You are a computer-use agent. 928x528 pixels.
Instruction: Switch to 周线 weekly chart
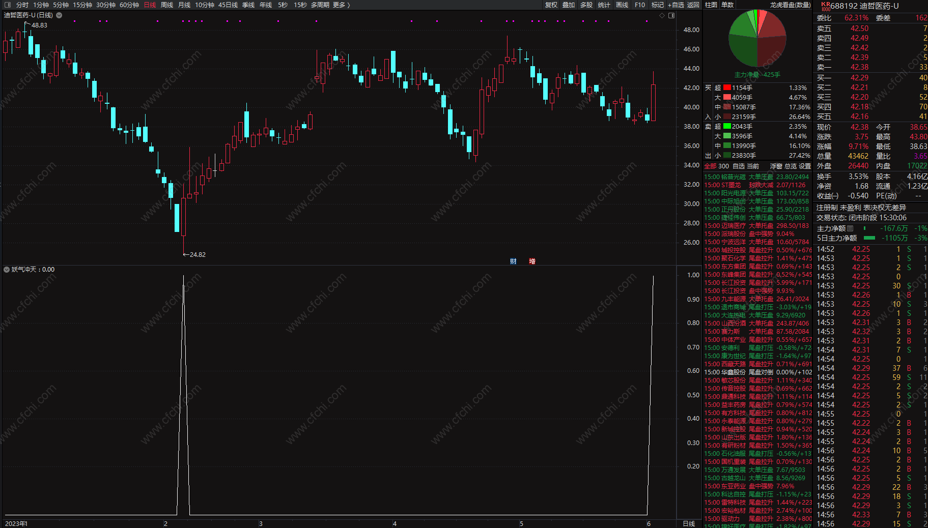[167, 5]
